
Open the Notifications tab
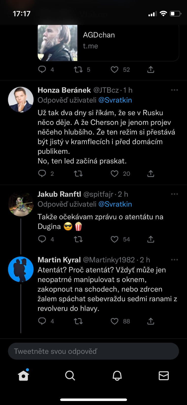117,376
